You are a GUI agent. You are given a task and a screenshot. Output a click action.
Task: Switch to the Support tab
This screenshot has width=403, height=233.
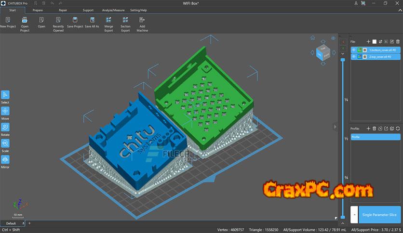pos(88,10)
